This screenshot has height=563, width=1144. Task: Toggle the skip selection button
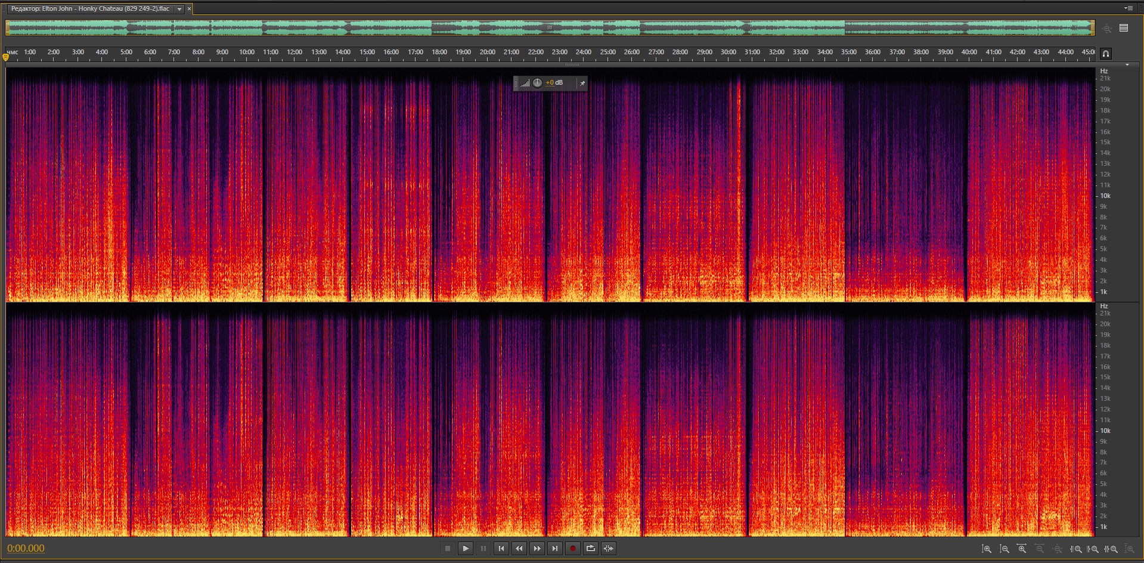[x=609, y=549]
